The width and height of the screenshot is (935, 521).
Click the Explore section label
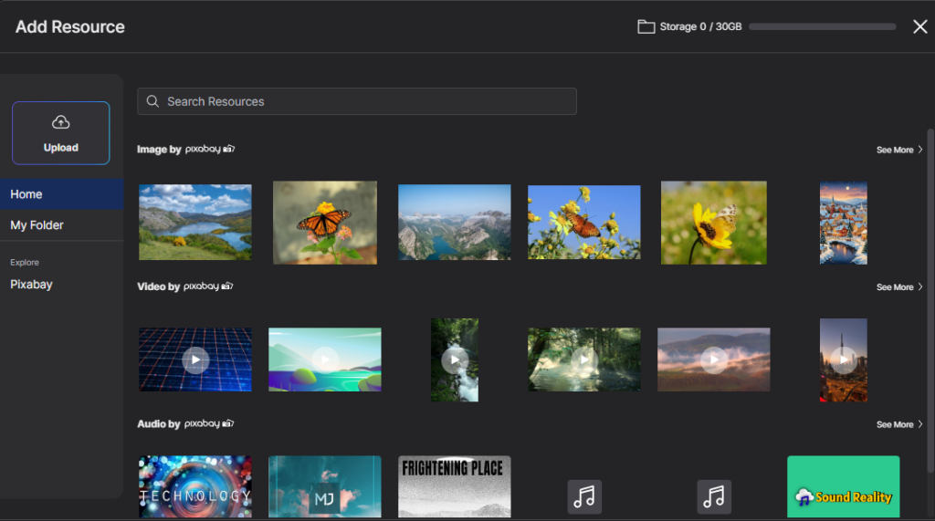pyautogui.click(x=25, y=262)
